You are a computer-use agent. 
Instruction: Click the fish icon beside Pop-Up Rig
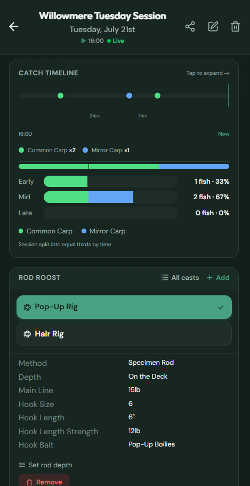27,307
